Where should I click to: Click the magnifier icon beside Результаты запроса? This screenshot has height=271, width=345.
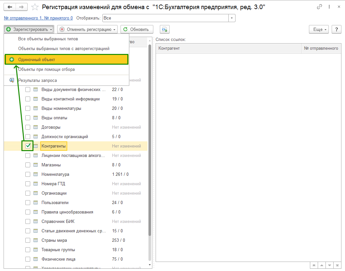[x=12, y=80]
